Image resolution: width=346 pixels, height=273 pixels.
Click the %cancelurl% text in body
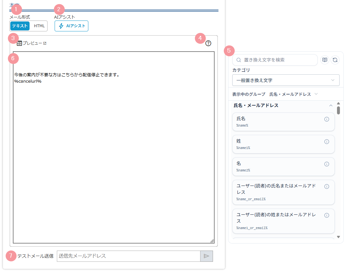(x=28, y=81)
